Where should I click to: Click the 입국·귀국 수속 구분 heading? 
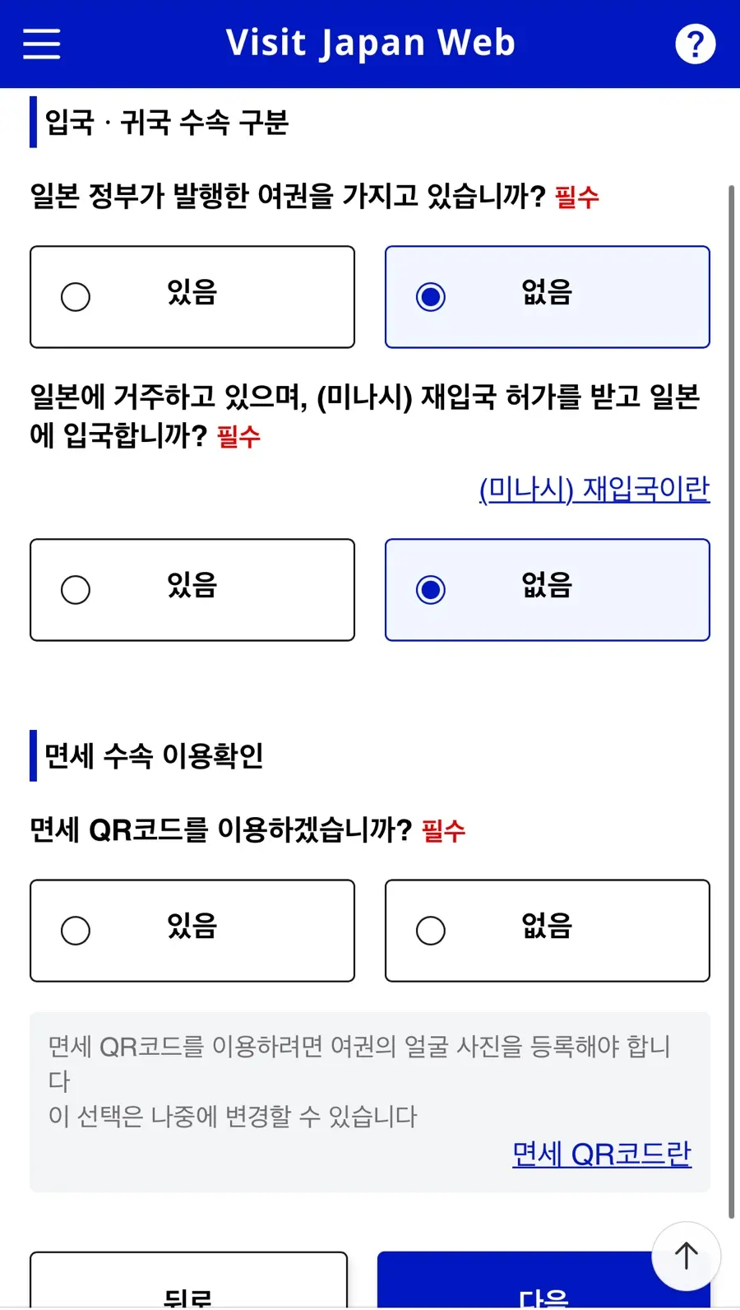coord(167,123)
